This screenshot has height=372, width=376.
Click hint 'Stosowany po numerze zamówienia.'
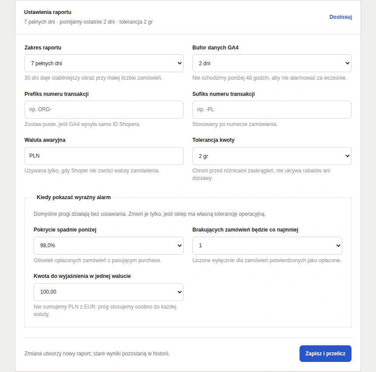tap(235, 124)
